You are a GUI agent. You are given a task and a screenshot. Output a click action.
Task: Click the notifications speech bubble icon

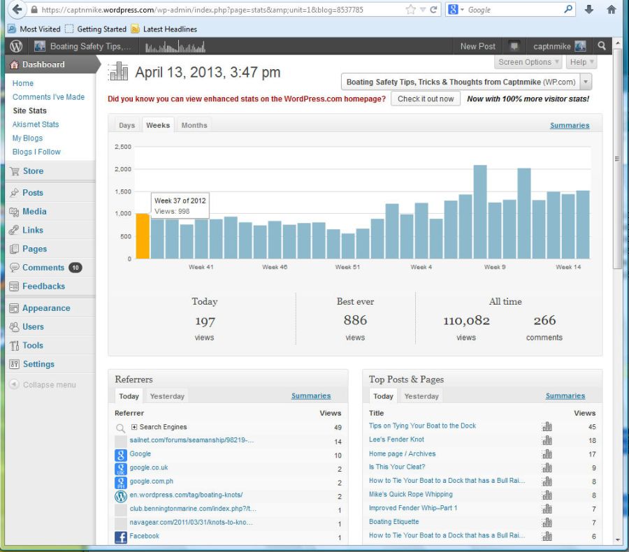pyautogui.click(x=514, y=46)
